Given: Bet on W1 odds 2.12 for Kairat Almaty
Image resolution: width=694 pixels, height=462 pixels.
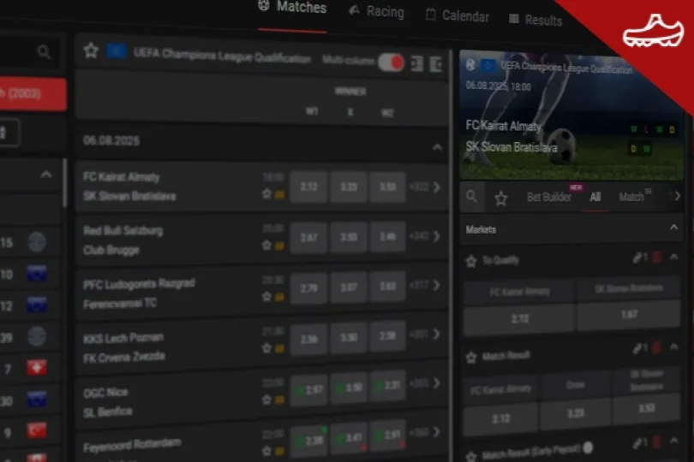Looking at the screenshot, I should pyautogui.click(x=309, y=187).
